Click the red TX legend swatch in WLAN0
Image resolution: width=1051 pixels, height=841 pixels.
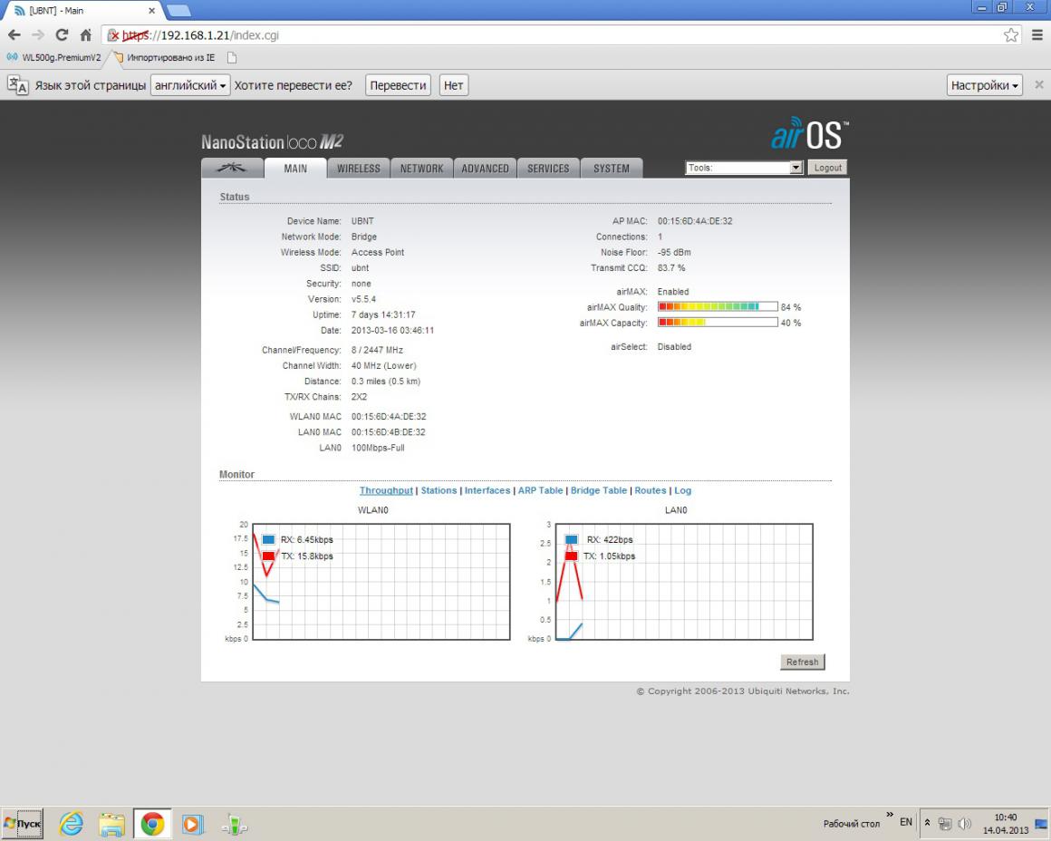coord(269,556)
